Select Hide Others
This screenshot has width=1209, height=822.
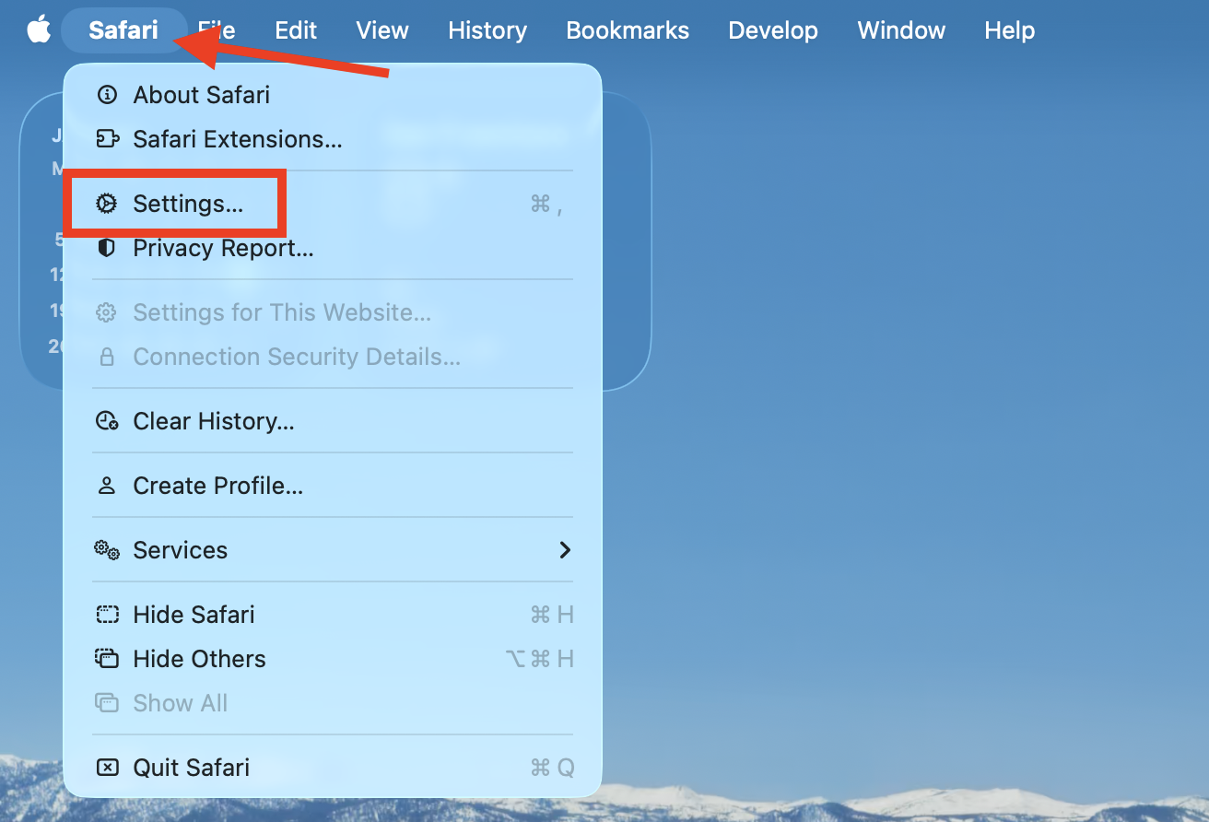pos(199,658)
